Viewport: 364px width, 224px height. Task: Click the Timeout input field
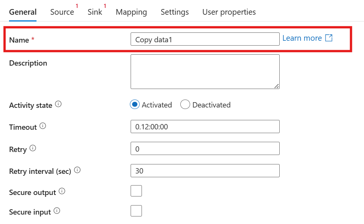pyautogui.click(x=205, y=127)
